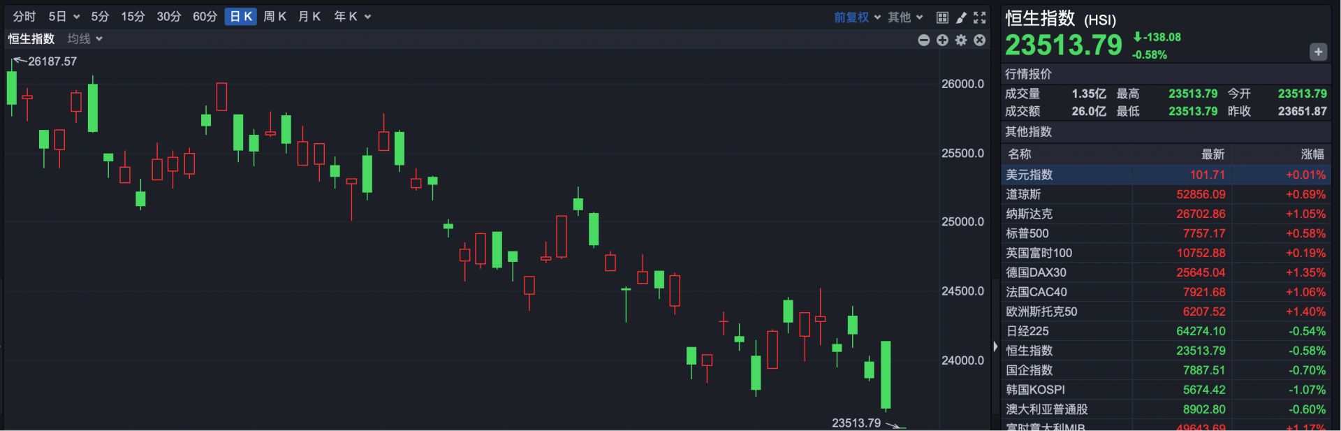Click the current price 23513.79 in header

point(1063,45)
